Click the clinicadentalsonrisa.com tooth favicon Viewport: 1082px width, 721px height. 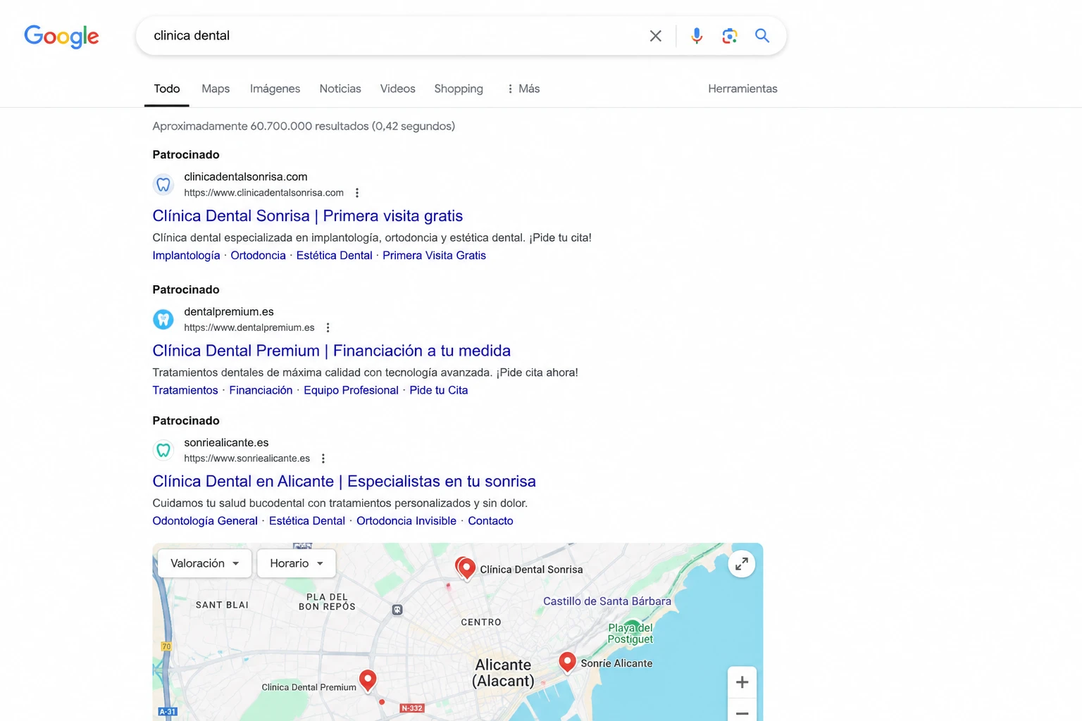coord(163,184)
